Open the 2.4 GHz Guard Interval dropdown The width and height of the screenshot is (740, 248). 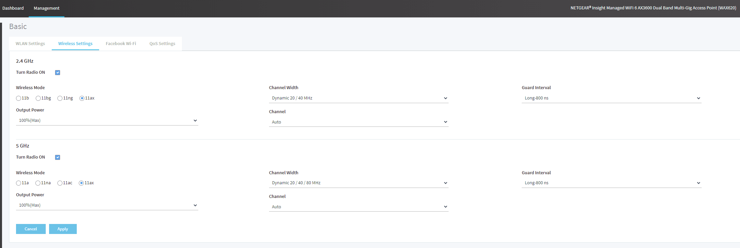coord(611,98)
